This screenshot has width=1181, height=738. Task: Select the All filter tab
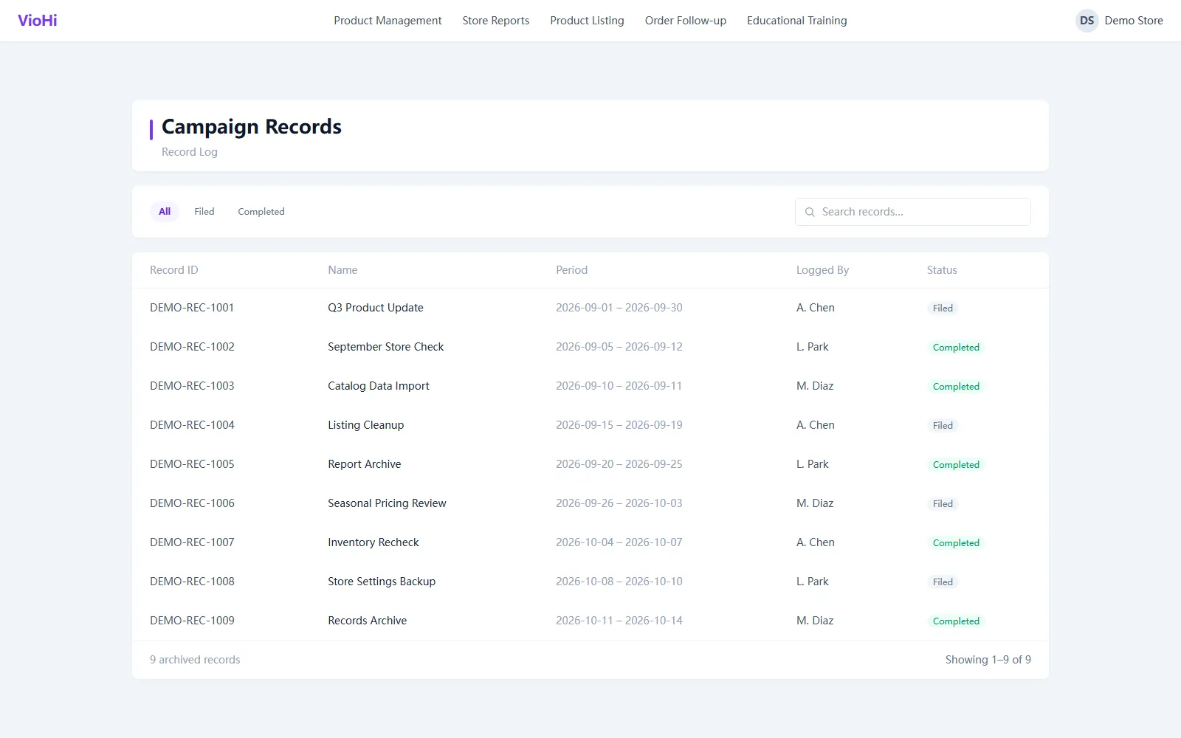(165, 212)
